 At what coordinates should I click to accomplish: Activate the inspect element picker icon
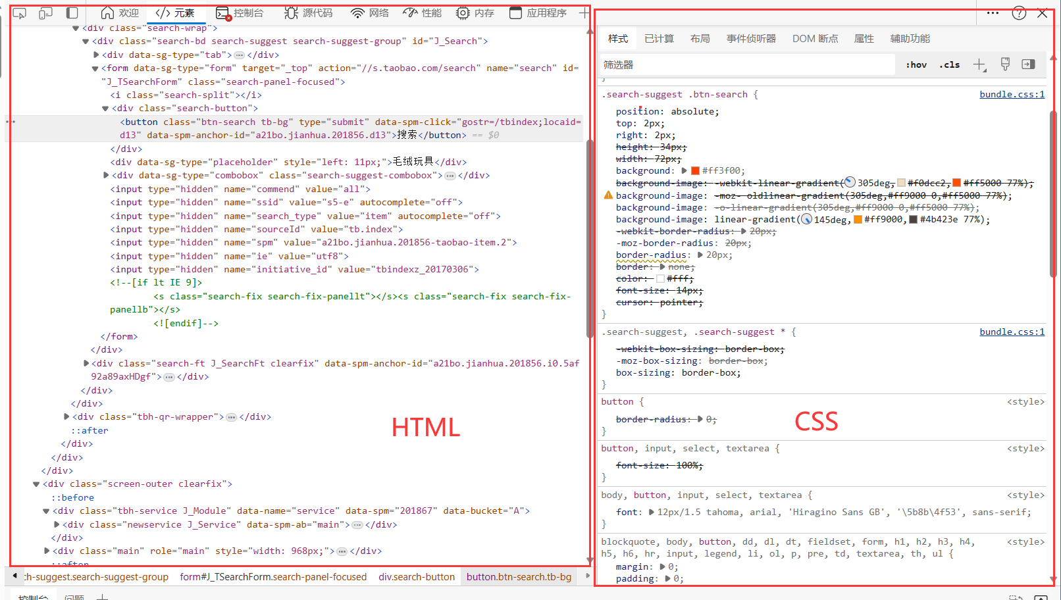(20, 13)
